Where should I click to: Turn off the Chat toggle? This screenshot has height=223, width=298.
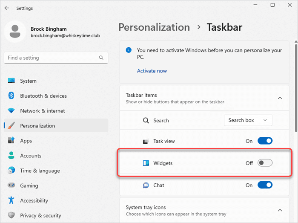tap(265, 185)
